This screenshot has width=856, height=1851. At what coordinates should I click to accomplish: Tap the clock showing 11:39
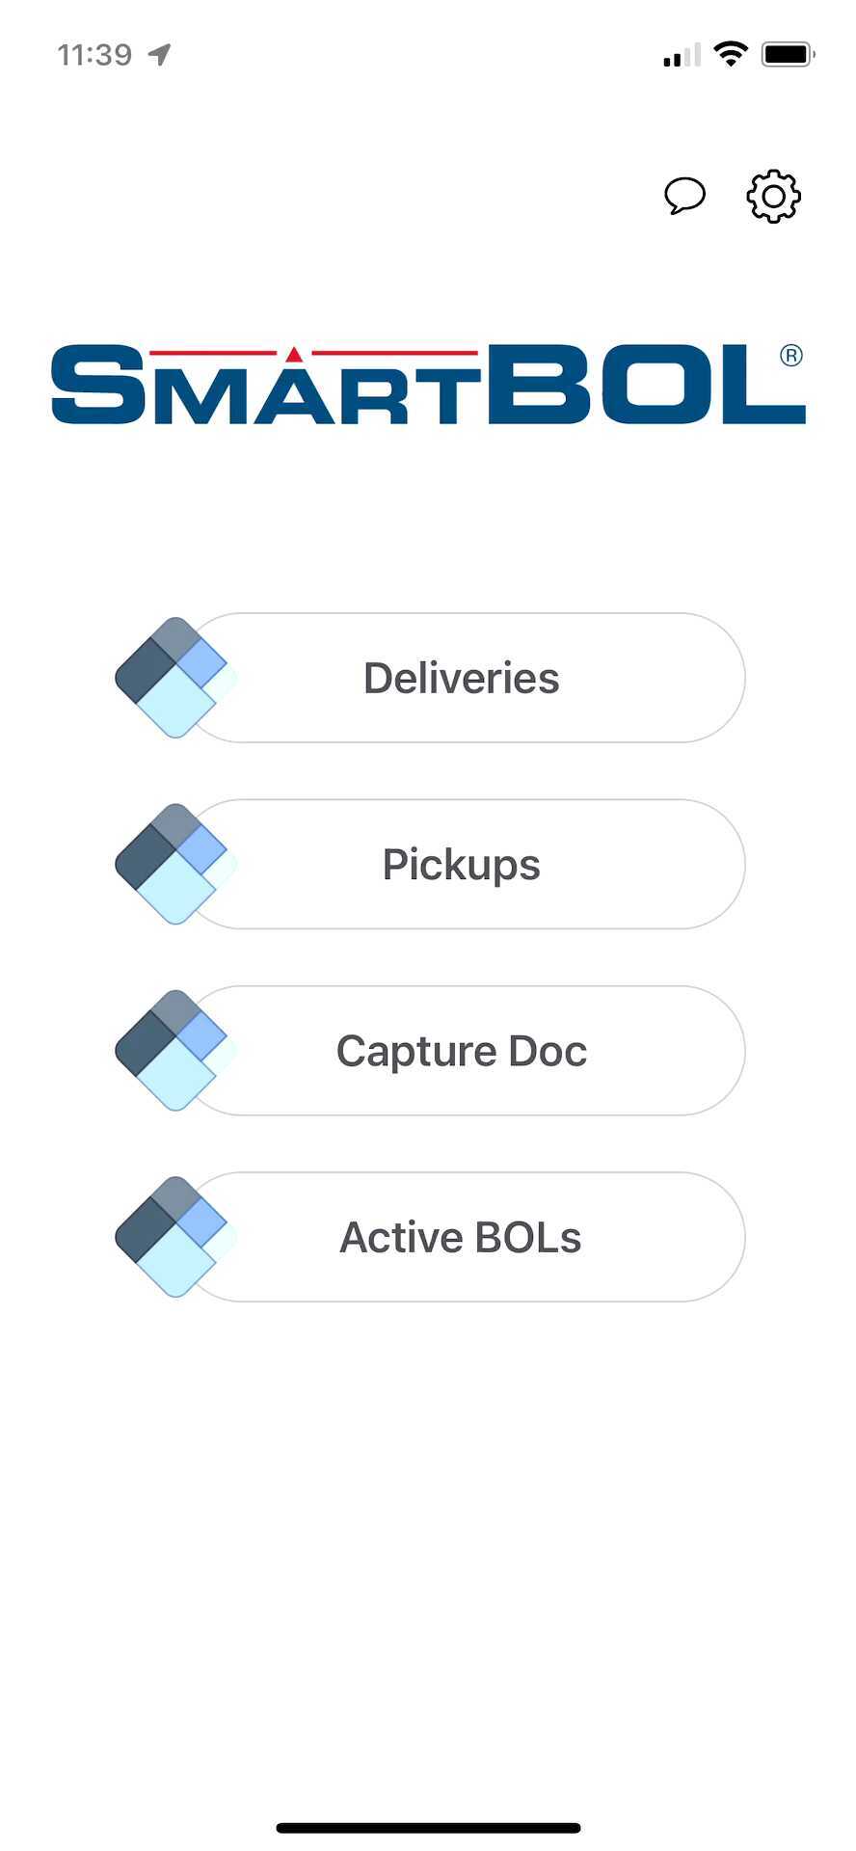coord(93,53)
